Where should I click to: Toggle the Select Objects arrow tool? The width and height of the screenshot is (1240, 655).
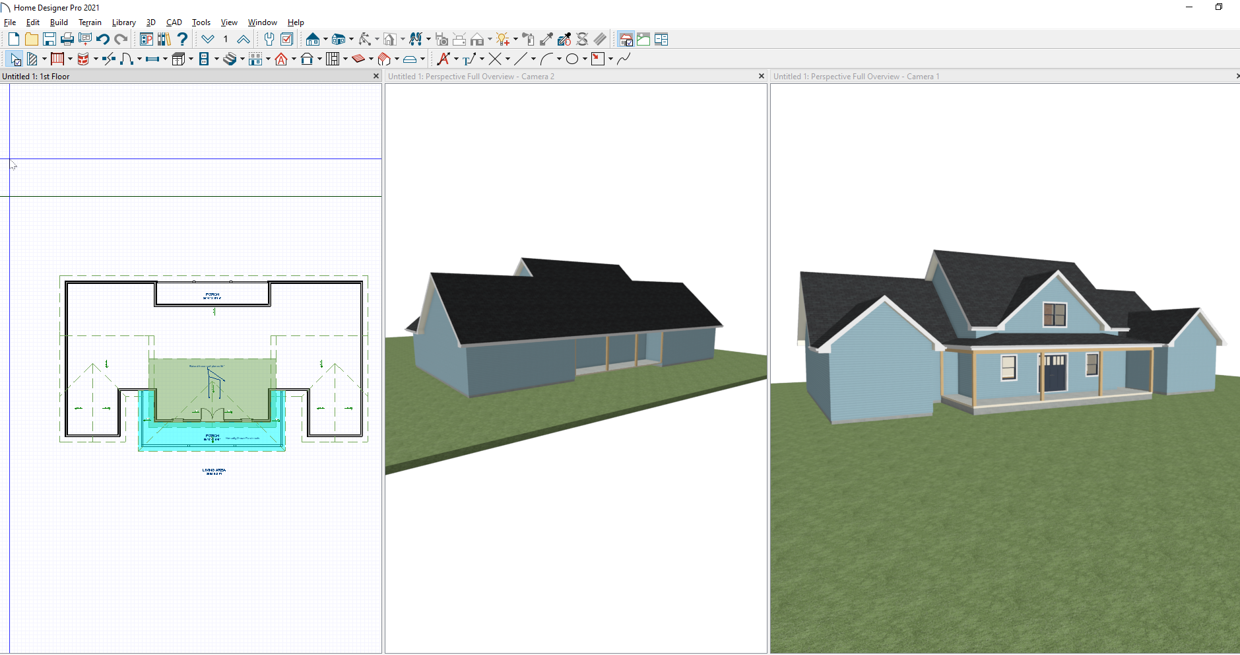(x=15, y=59)
